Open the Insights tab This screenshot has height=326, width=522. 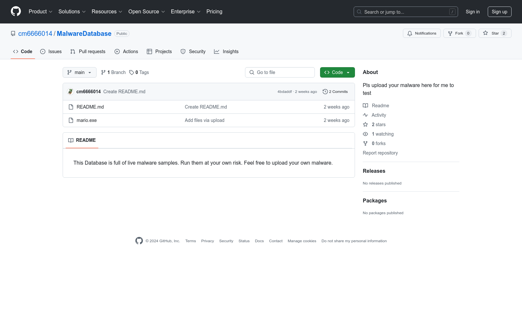click(x=226, y=52)
